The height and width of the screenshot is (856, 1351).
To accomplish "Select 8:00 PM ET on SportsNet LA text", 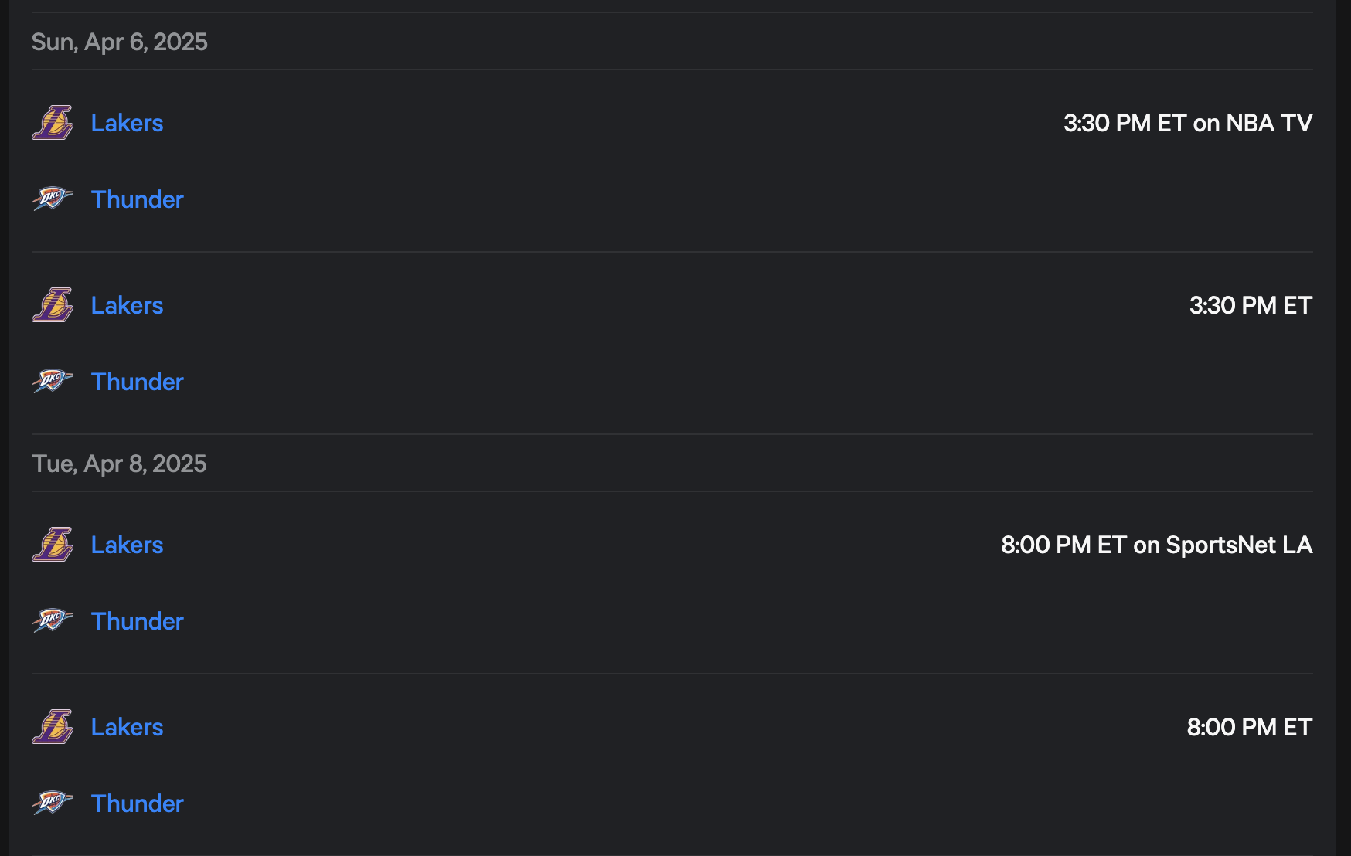I will [1157, 545].
